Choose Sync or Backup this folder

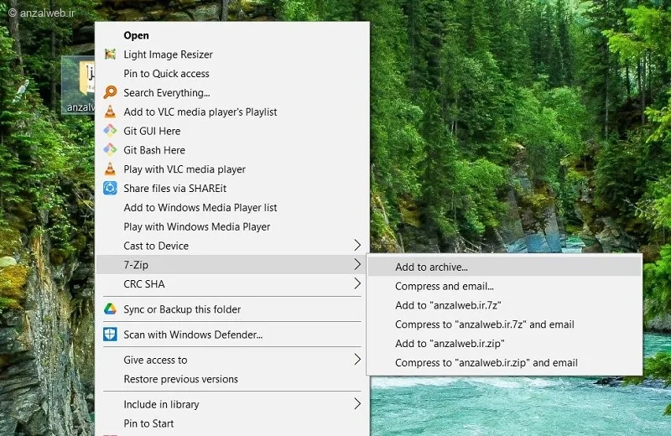pos(232,309)
